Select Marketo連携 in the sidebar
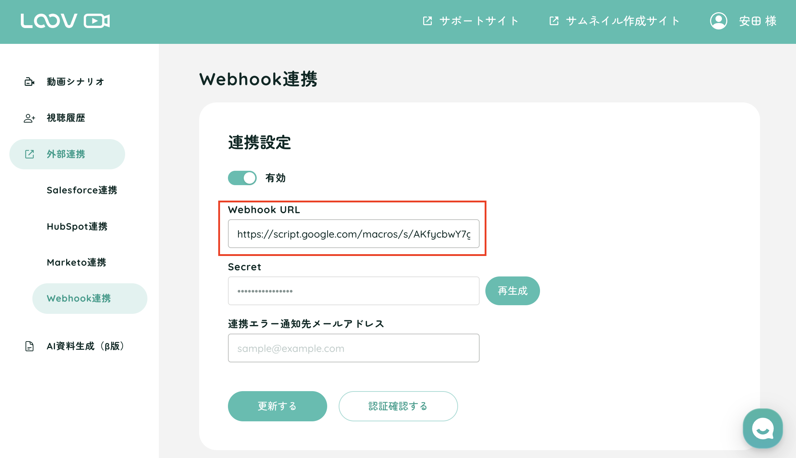Screen dimensions: 796x458 (76, 262)
